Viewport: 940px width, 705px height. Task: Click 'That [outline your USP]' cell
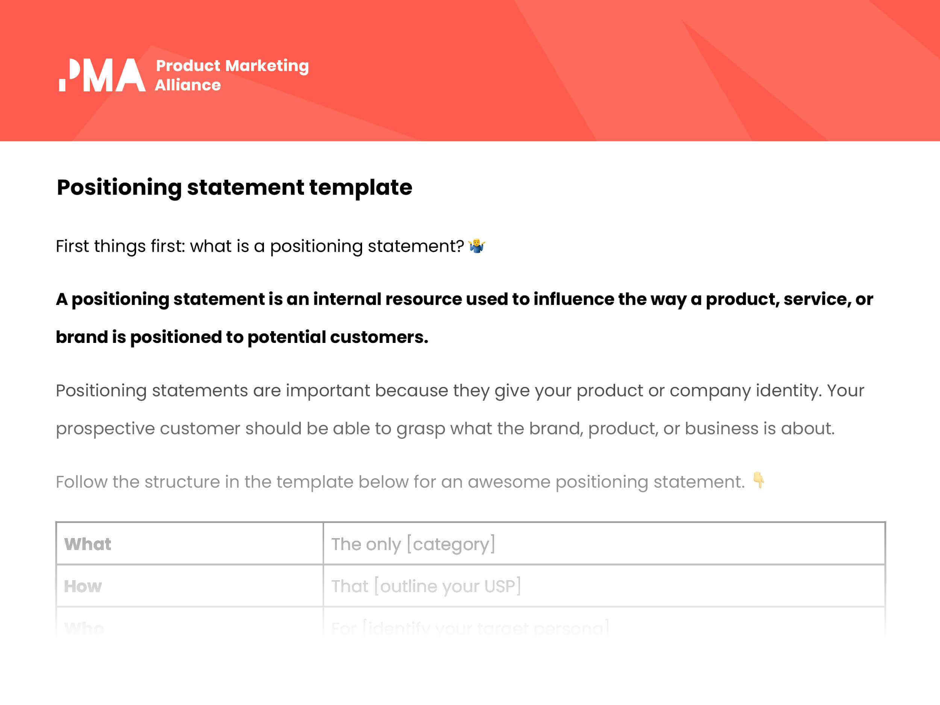(x=604, y=585)
